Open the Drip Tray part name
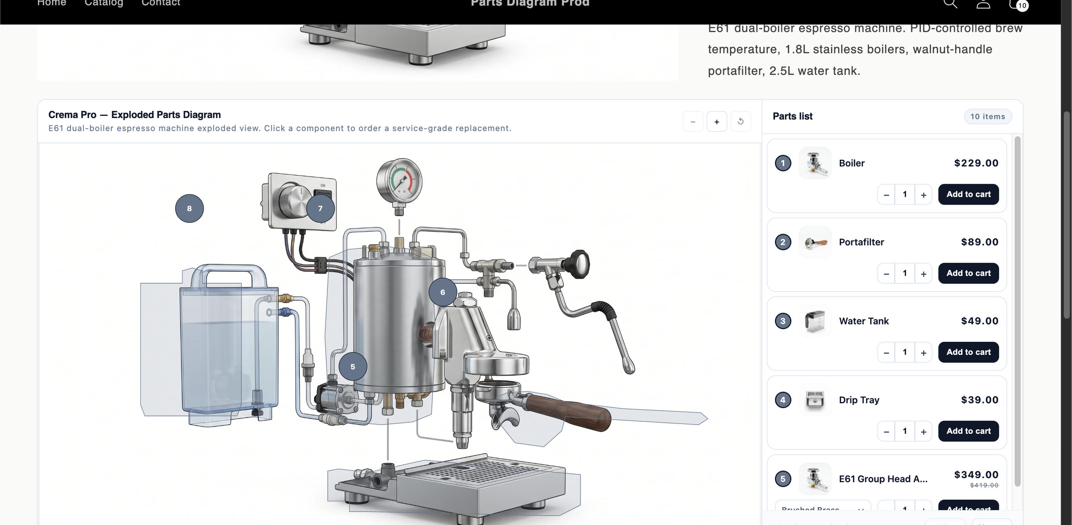 pos(859,400)
